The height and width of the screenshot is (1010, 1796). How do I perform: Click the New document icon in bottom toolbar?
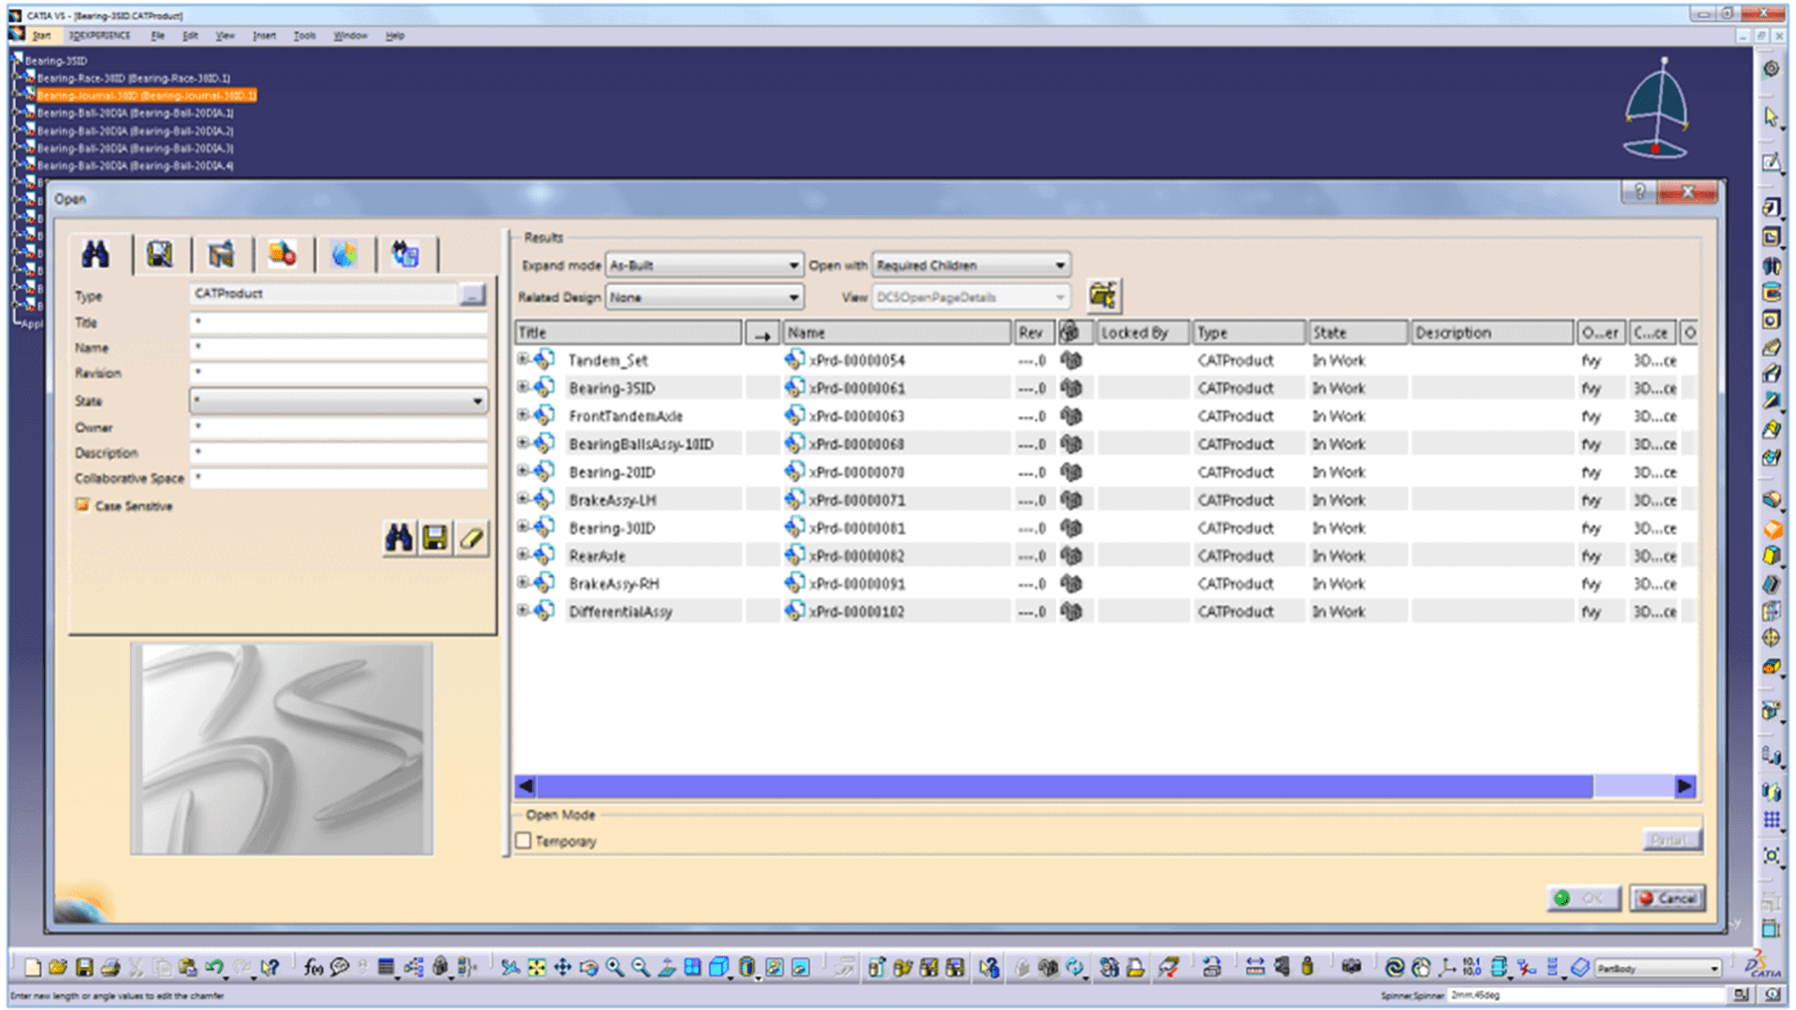(33, 967)
